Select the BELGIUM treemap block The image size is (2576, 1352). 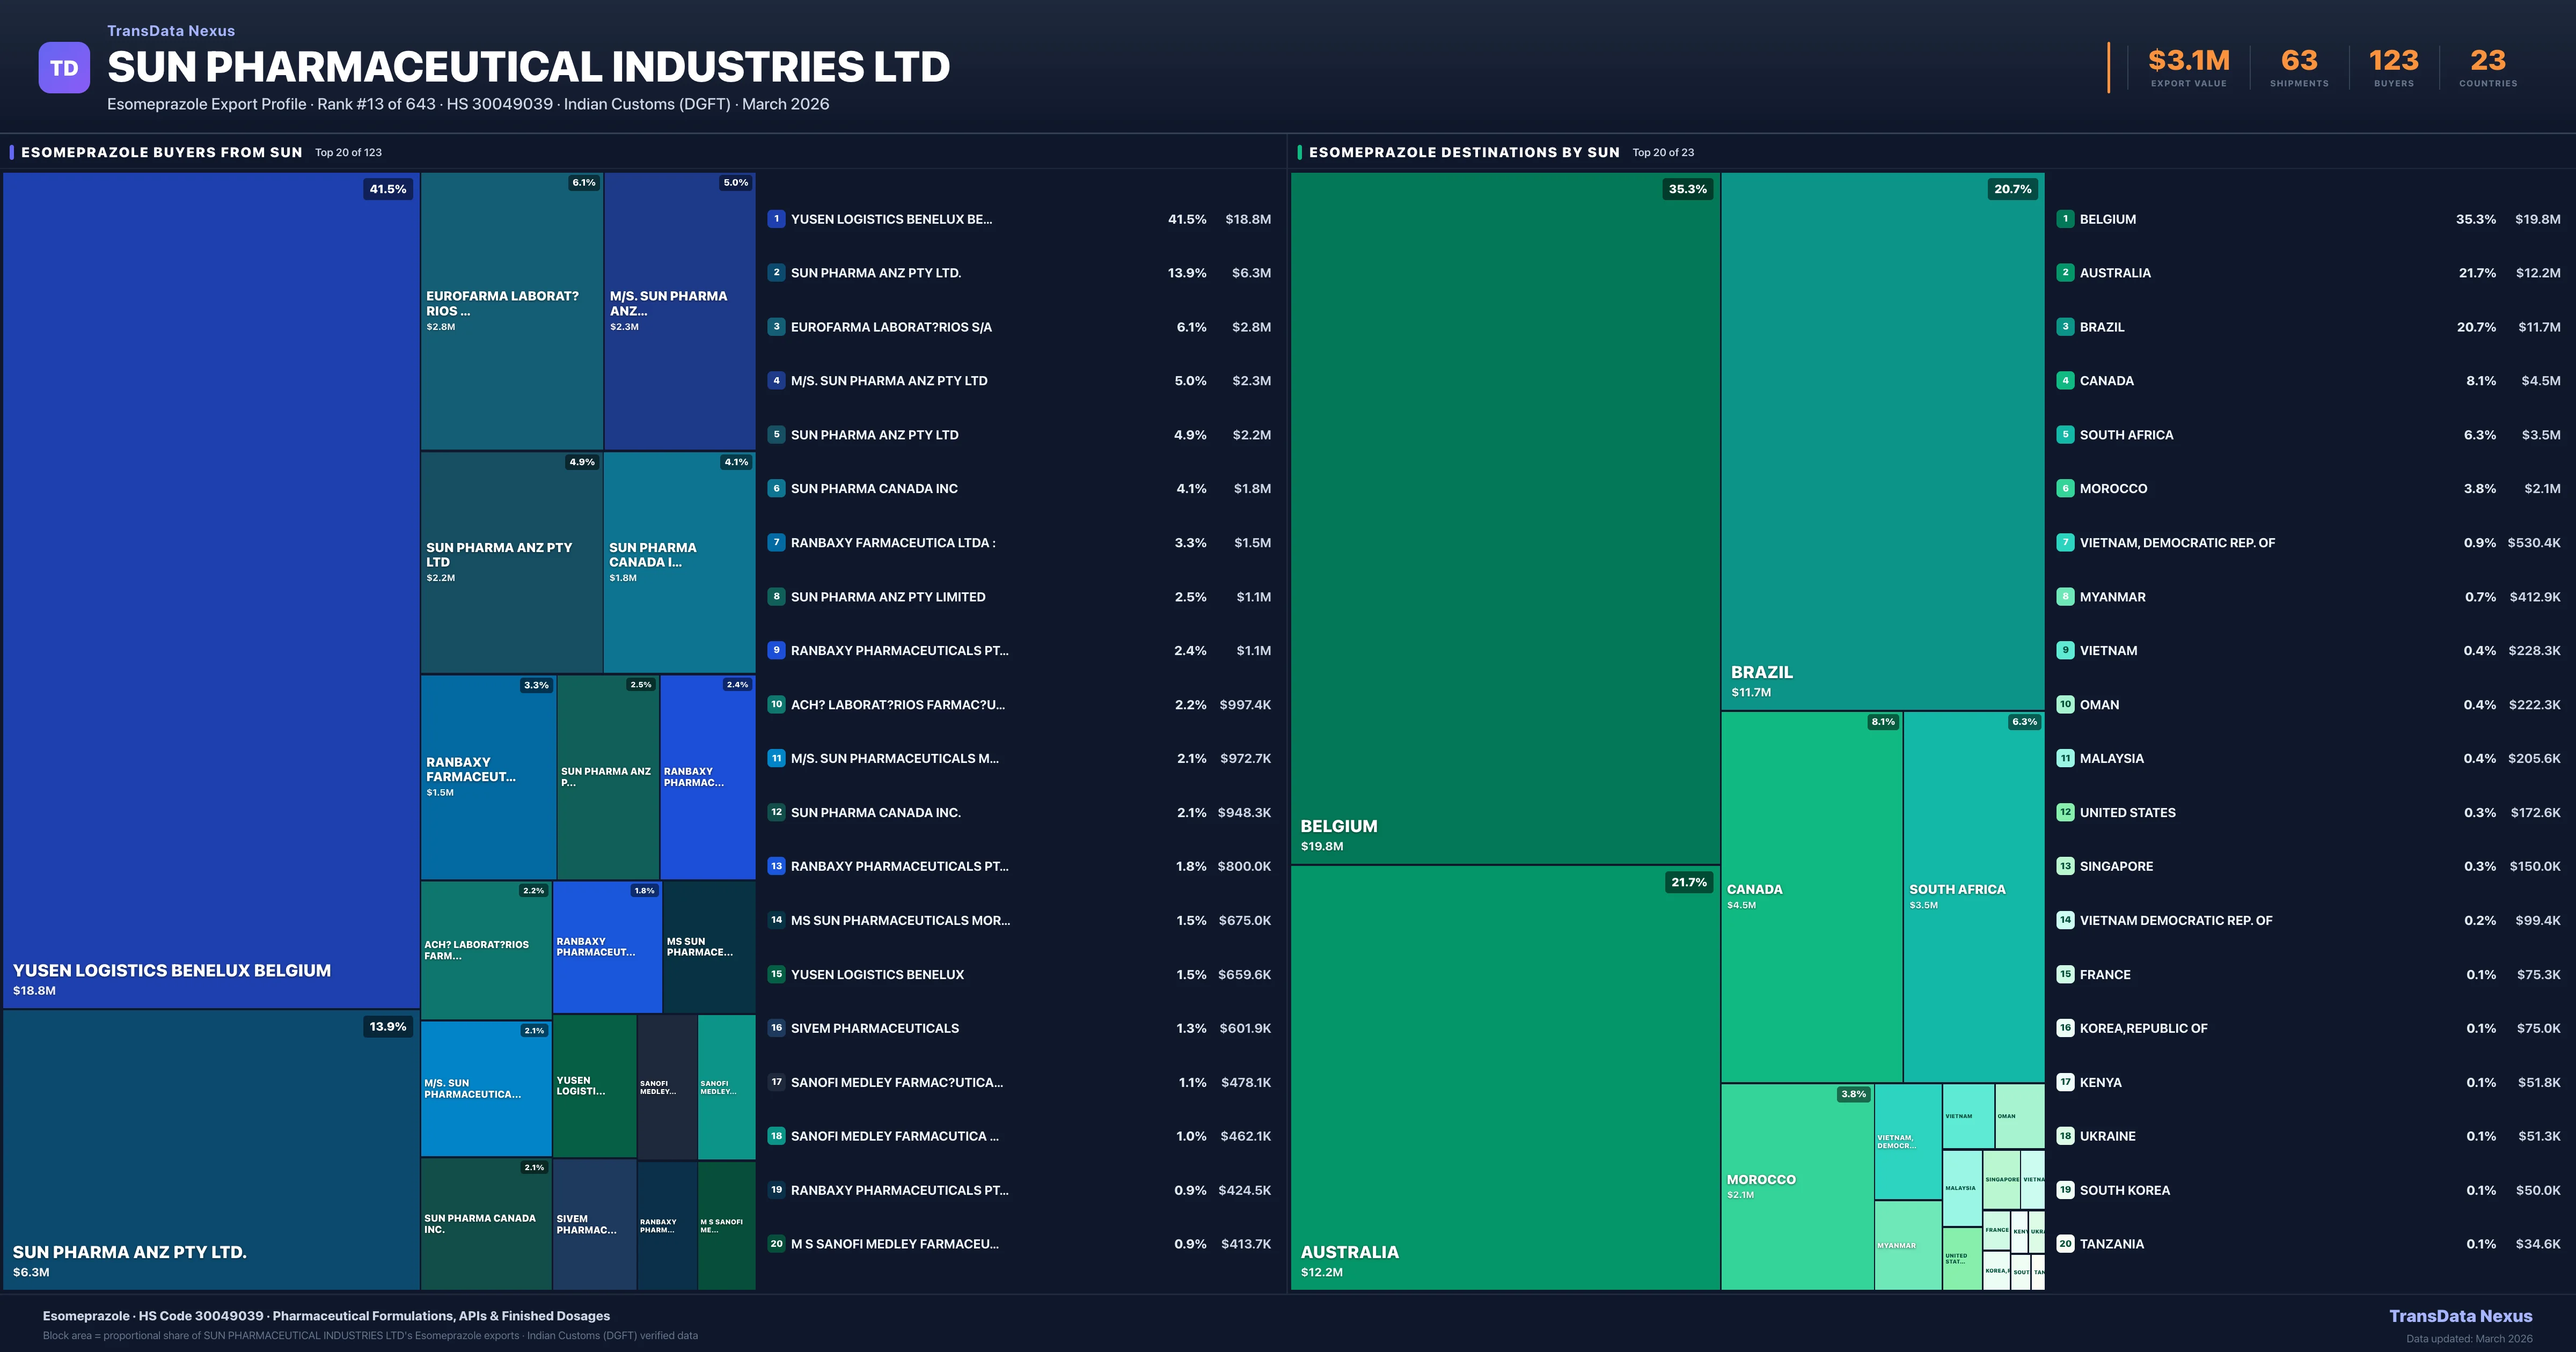point(1500,550)
